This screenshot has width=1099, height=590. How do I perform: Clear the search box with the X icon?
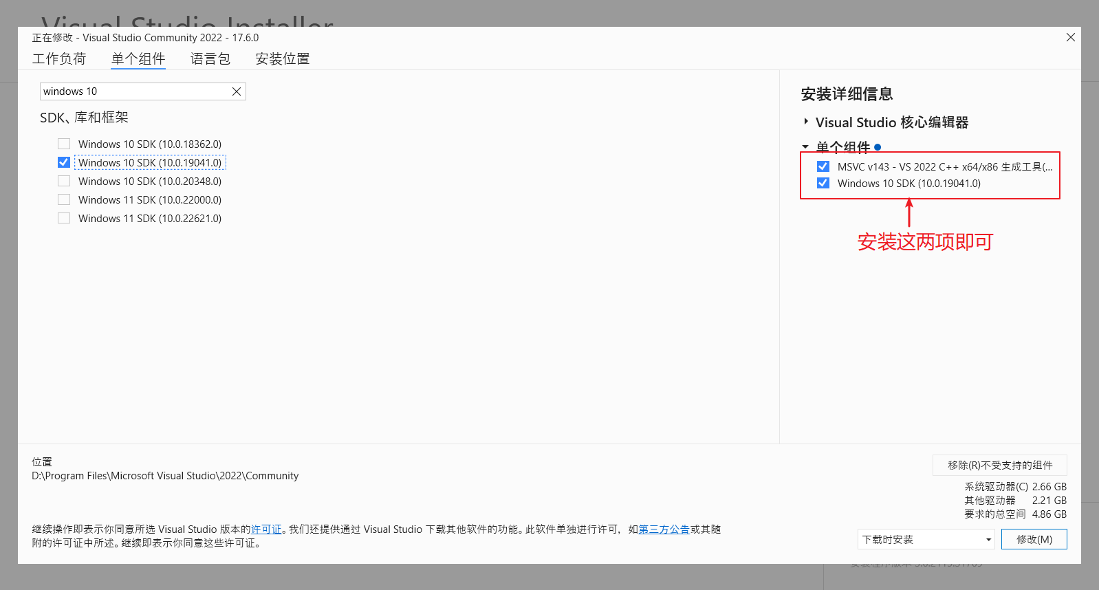coord(236,91)
